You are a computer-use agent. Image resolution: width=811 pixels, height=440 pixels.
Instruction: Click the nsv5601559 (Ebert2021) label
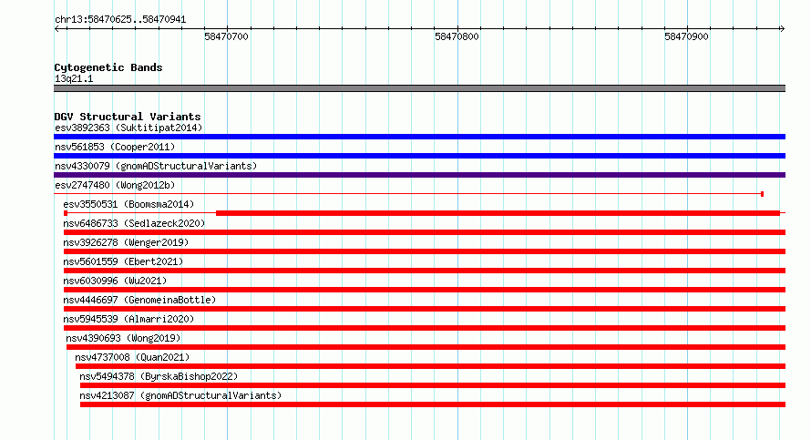tap(123, 261)
